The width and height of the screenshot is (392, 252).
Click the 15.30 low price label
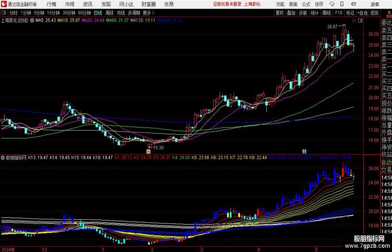158,148
